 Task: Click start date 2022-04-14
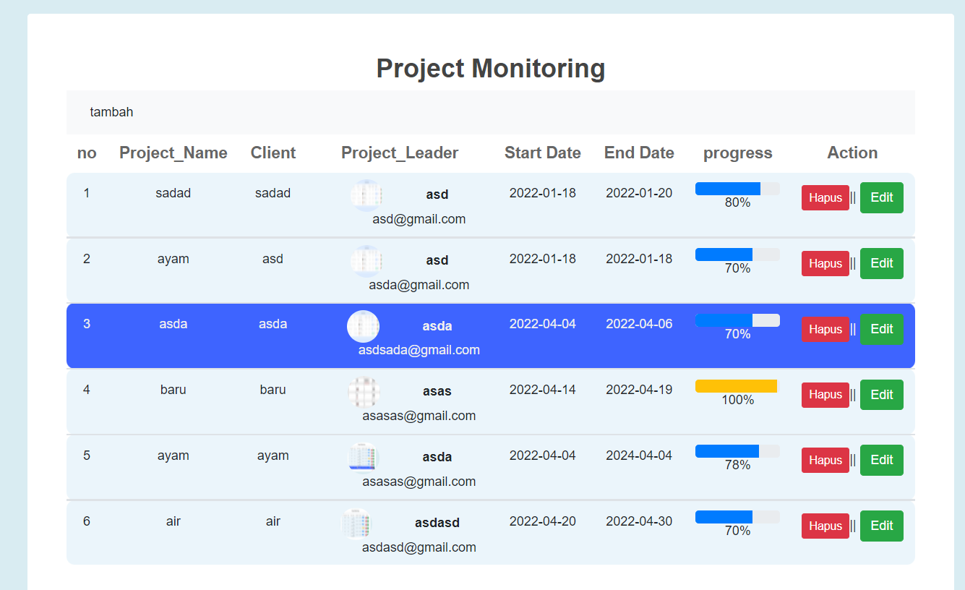click(x=543, y=390)
